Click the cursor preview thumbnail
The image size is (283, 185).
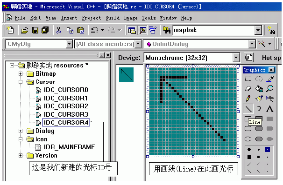pos(126,74)
